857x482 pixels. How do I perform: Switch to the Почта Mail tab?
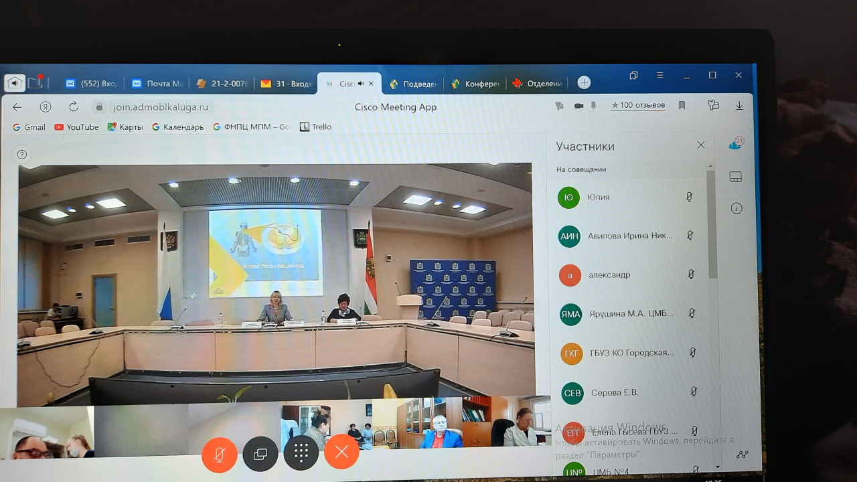157,84
